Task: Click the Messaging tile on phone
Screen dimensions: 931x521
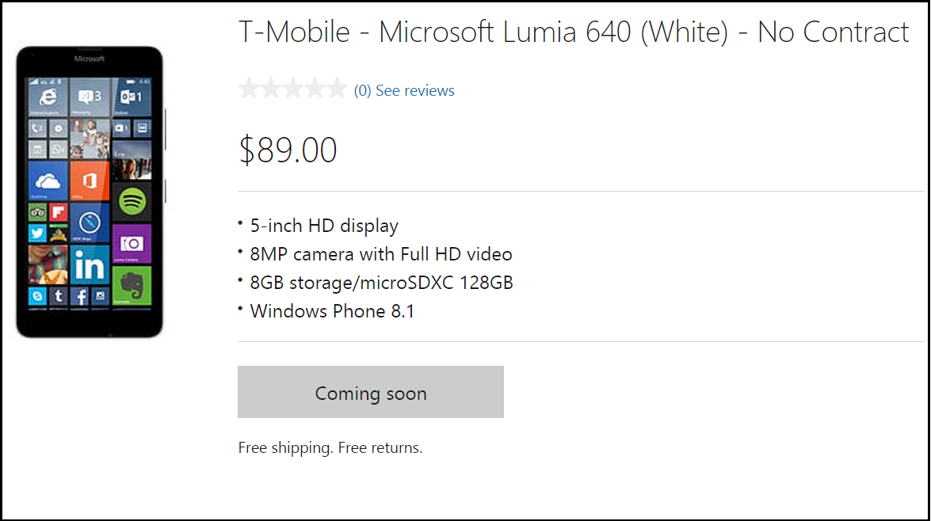Action: 90,97
